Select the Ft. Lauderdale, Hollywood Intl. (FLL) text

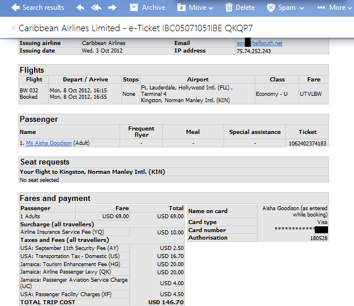click(x=185, y=88)
